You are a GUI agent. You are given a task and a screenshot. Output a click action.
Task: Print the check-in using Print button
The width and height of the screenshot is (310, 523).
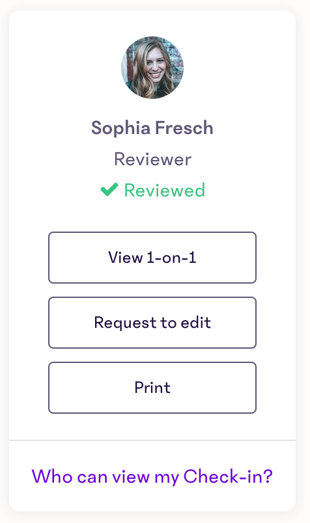click(x=152, y=388)
